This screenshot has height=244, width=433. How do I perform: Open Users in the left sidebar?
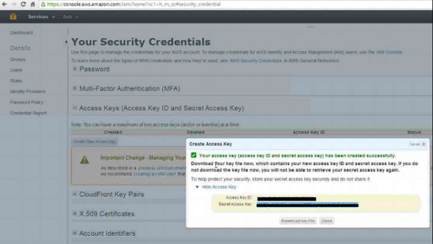click(x=16, y=70)
